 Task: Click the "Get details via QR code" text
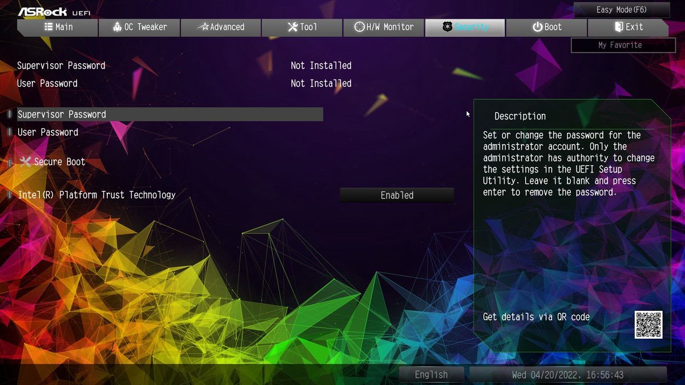[x=537, y=317]
